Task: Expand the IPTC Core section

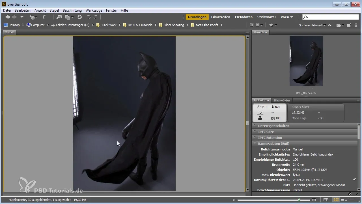Action: (305, 131)
